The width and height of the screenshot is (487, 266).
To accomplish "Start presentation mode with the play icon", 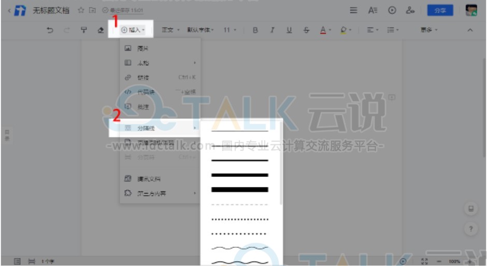I will [x=392, y=10].
